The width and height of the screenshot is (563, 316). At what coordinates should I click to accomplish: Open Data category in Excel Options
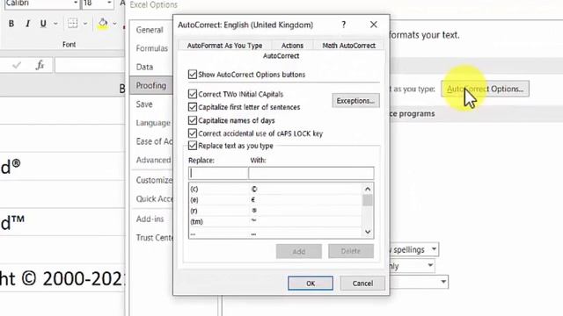pos(144,67)
